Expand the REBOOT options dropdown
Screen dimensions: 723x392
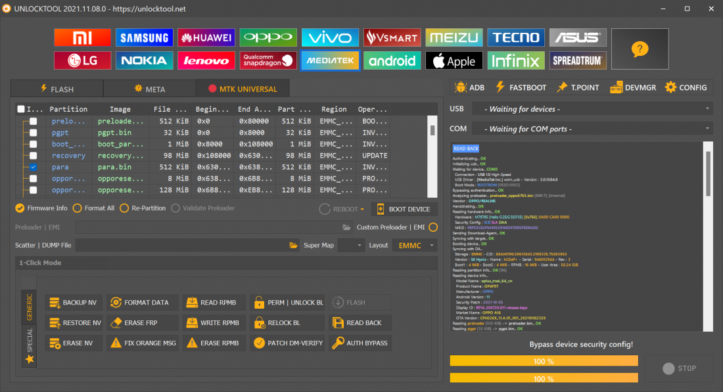[362, 209]
